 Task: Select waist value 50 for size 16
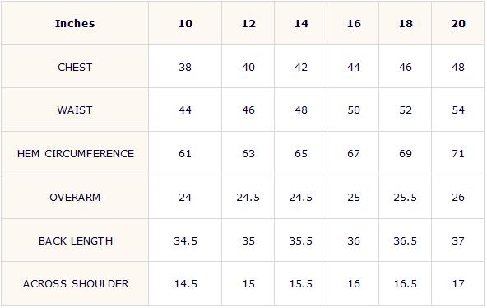(354, 110)
